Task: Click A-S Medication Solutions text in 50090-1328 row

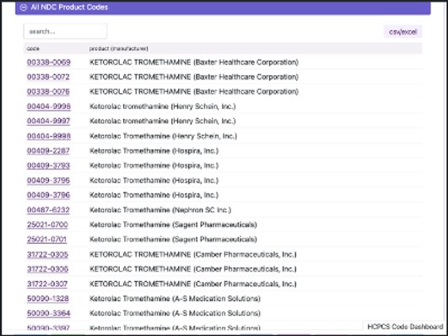Action: (175, 299)
